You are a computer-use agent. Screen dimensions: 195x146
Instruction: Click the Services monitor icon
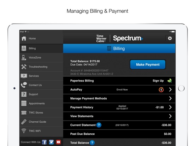coord(24,76)
